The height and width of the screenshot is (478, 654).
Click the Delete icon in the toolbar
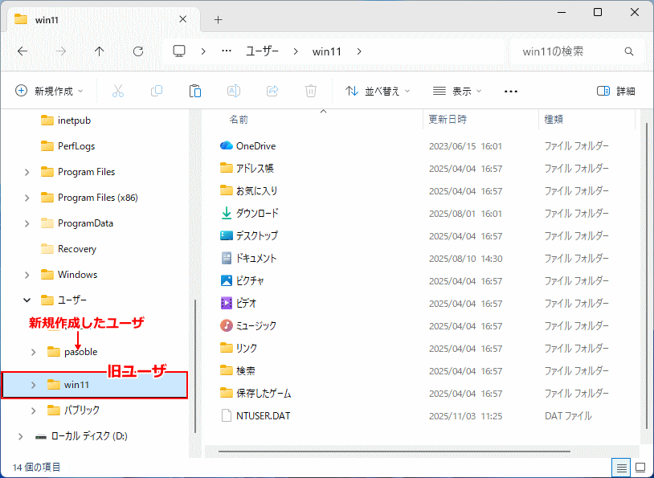(311, 91)
